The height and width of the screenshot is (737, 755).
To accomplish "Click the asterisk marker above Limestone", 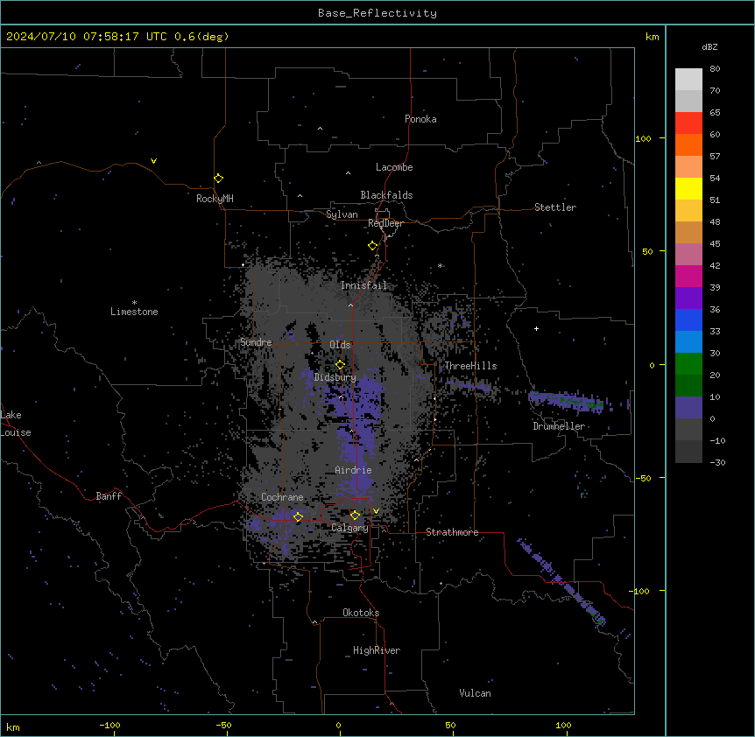I will tap(134, 303).
